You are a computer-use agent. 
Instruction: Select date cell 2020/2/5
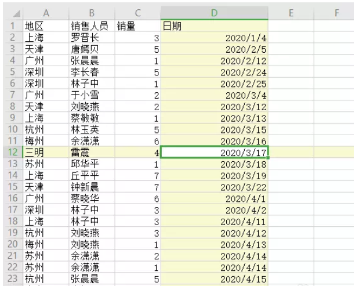215,49
